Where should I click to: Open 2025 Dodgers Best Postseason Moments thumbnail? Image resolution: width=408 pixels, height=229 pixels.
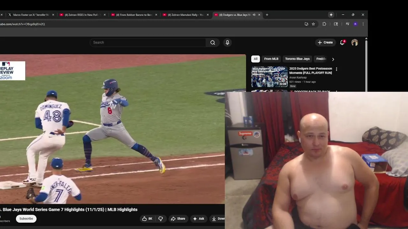point(269,77)
